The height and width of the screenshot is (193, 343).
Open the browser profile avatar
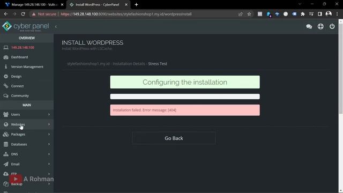pyautogui.click(x=329, y=14)
